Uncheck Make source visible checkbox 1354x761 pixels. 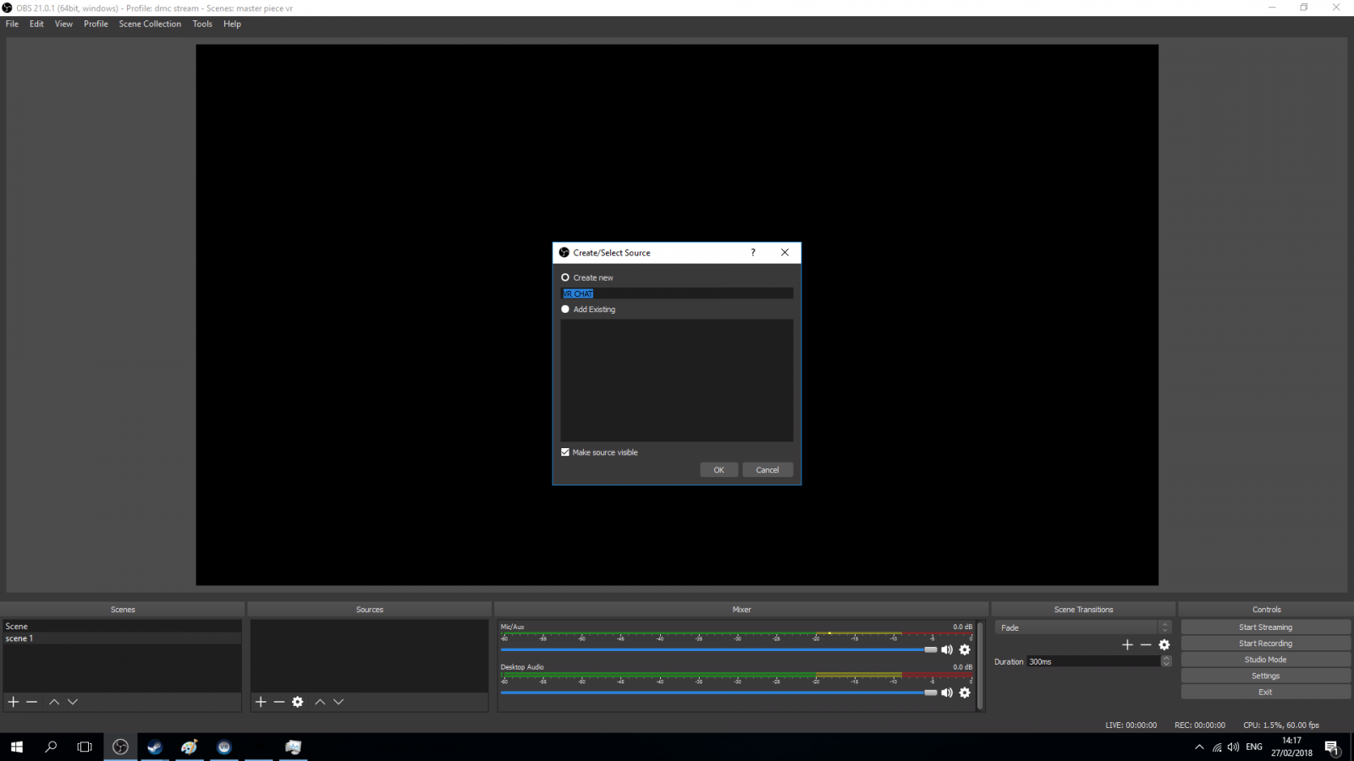point(565,452)
